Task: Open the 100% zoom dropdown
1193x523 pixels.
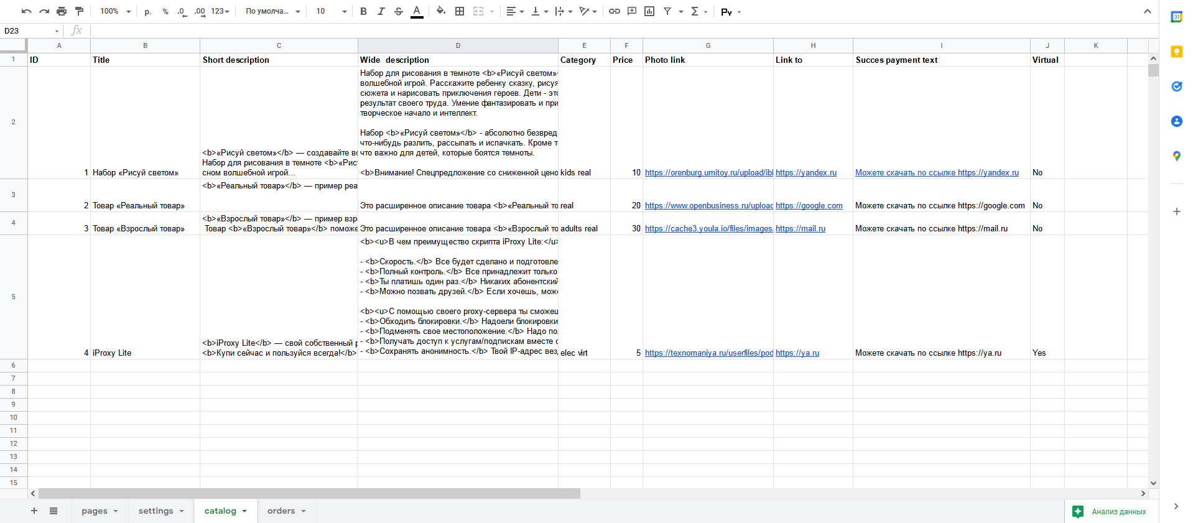Action: click(116, 11)
